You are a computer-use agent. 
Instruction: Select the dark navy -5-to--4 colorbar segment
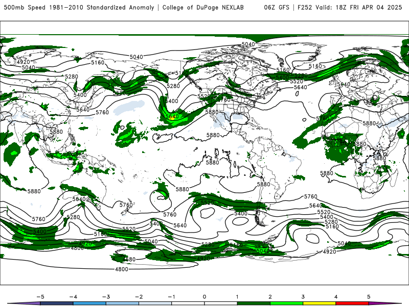pyautogui.click(x=57, y=303)
